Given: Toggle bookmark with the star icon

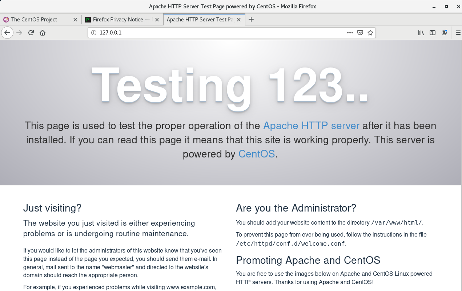Looking at the screenshot, I should coord(370,33).
